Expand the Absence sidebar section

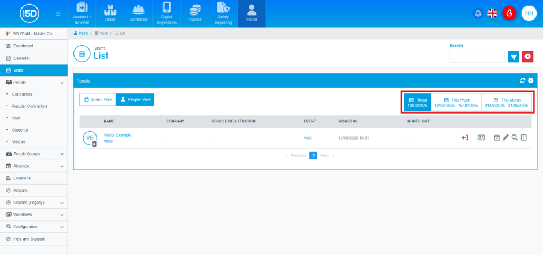click(34, 166)
